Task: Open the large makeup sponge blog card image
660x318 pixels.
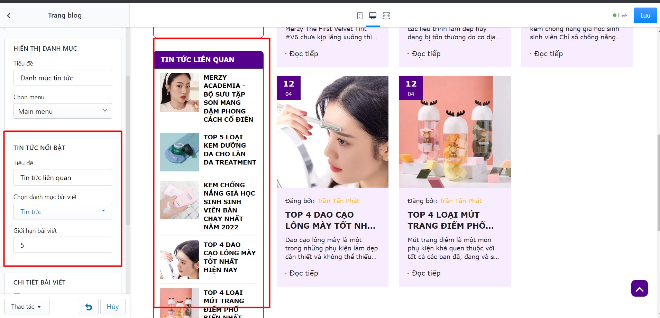Action: coord(455,132)
